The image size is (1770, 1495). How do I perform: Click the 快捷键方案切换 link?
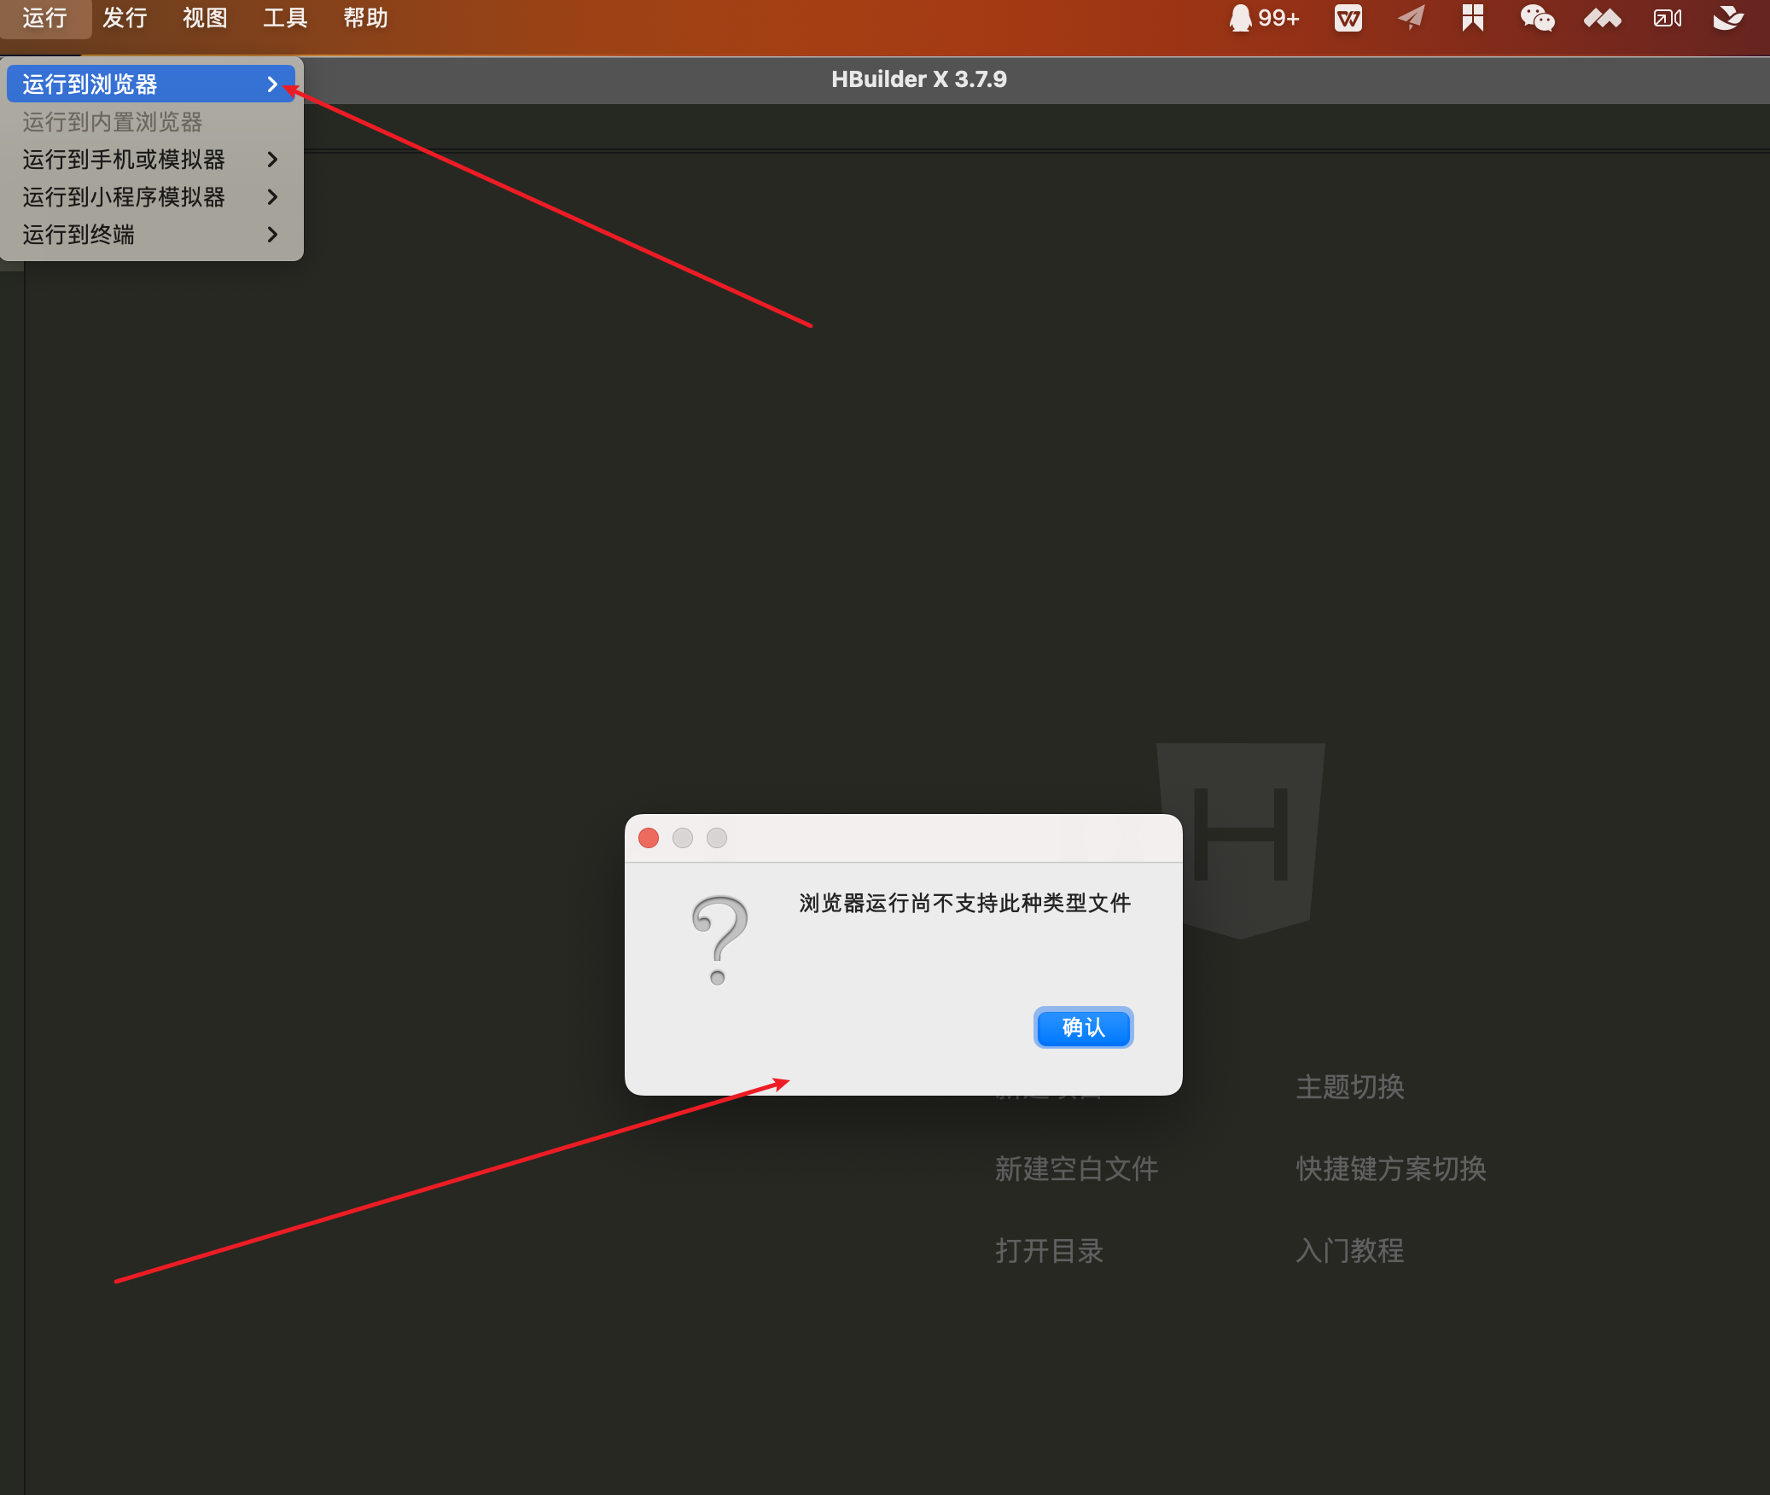pyautogui.click(x=1391, y=1169)
